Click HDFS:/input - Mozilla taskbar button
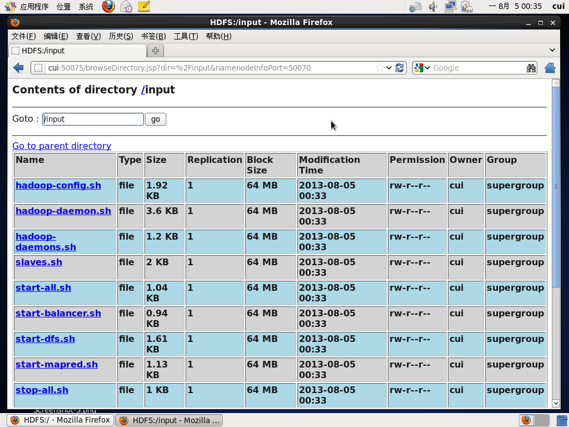 (x=169, y=420)
